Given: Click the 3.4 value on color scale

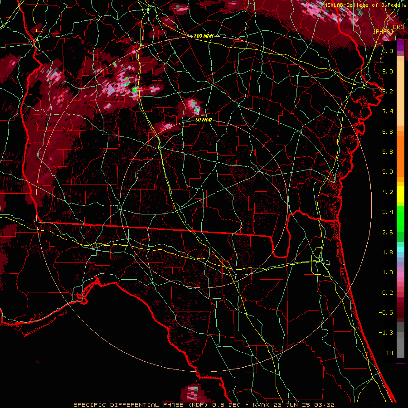Looking at the screenshot, I should tap(388, 212).
